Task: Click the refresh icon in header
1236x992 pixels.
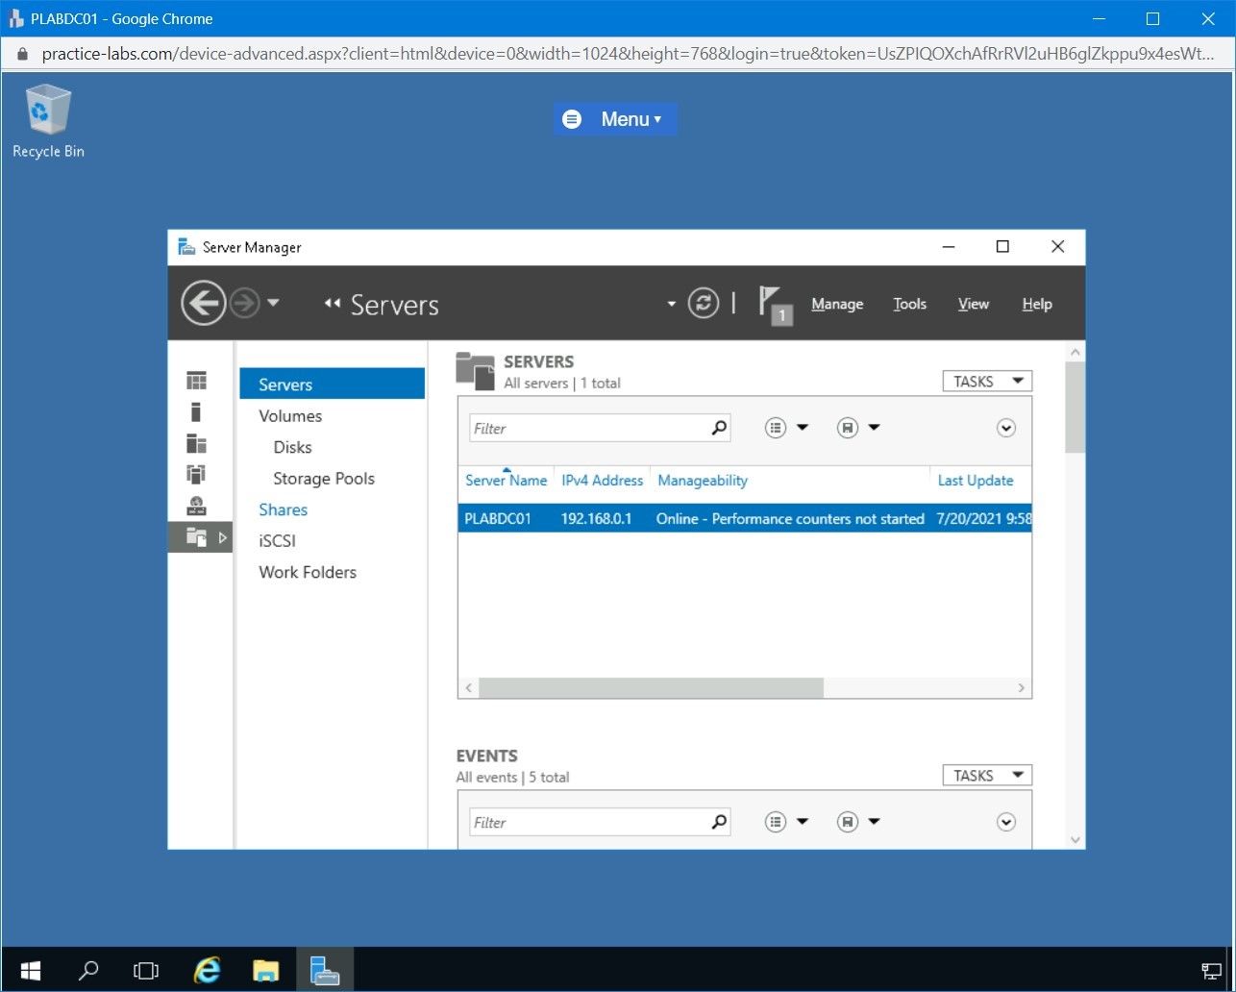Action: coord(704,304)
